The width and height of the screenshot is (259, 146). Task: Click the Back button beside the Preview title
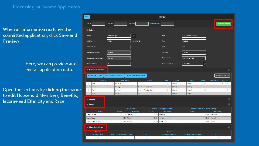coord(87,17)
